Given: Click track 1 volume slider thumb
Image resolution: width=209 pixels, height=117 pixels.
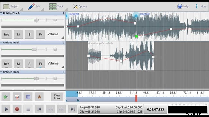Looking at the screenshot, I should [x=36, y=20].
